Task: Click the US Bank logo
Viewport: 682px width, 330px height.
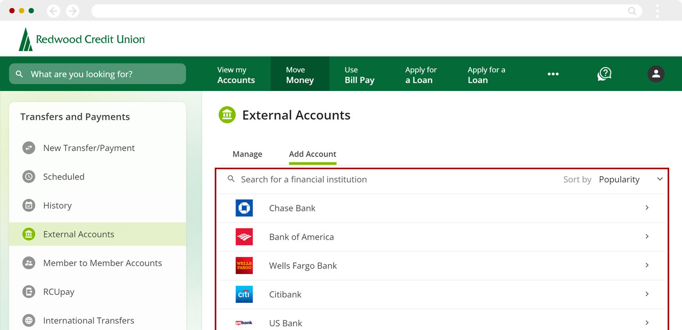Action: coord(244,323)
